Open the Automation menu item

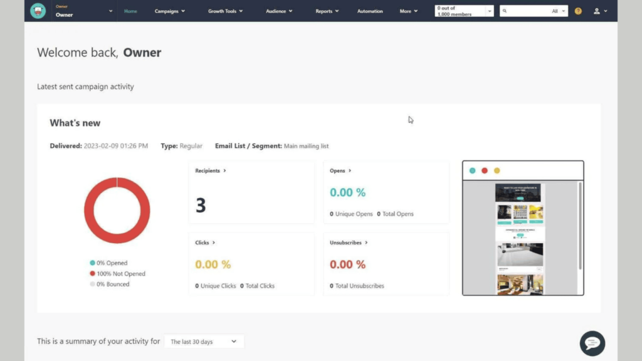[x=370, y=11]
